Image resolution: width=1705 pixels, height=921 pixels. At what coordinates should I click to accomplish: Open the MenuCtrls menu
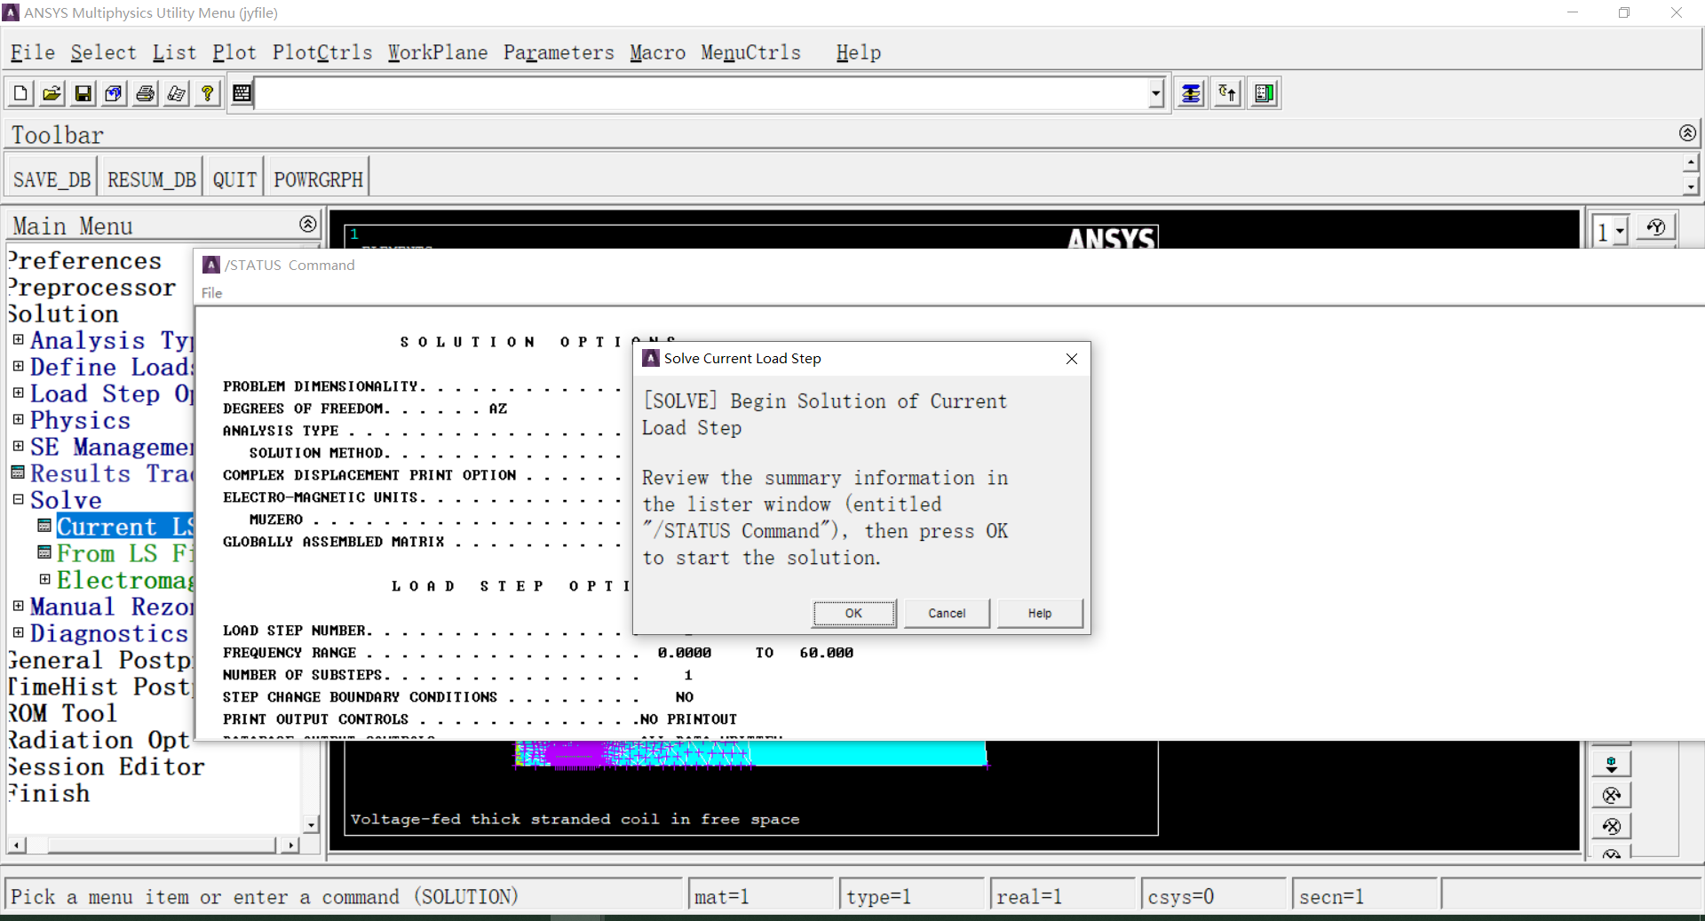click(750, 52)
